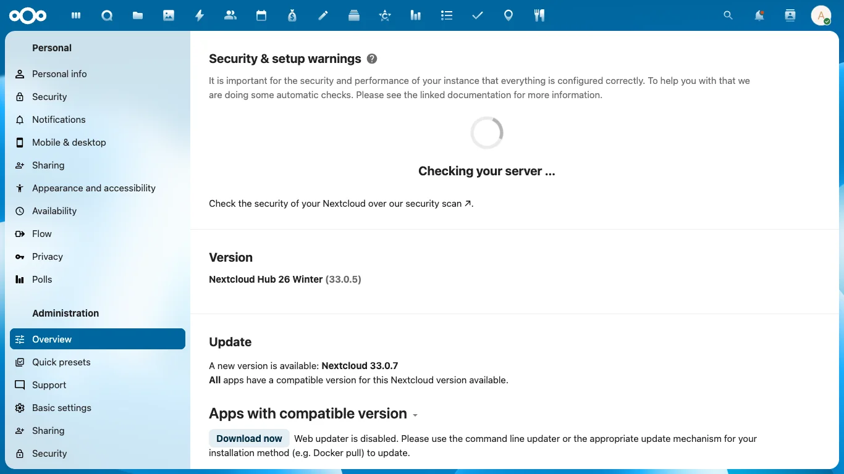Open Appearance and accessibility settings

pyautogui.click(x=98, y=188)
